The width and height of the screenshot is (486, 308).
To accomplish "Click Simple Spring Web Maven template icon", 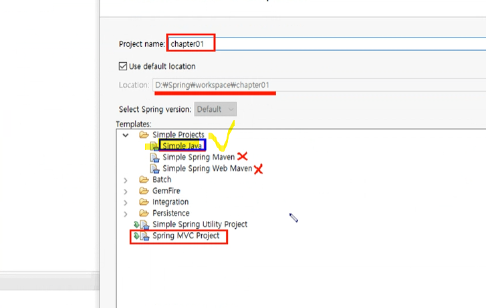I will [x=154, y=169].
